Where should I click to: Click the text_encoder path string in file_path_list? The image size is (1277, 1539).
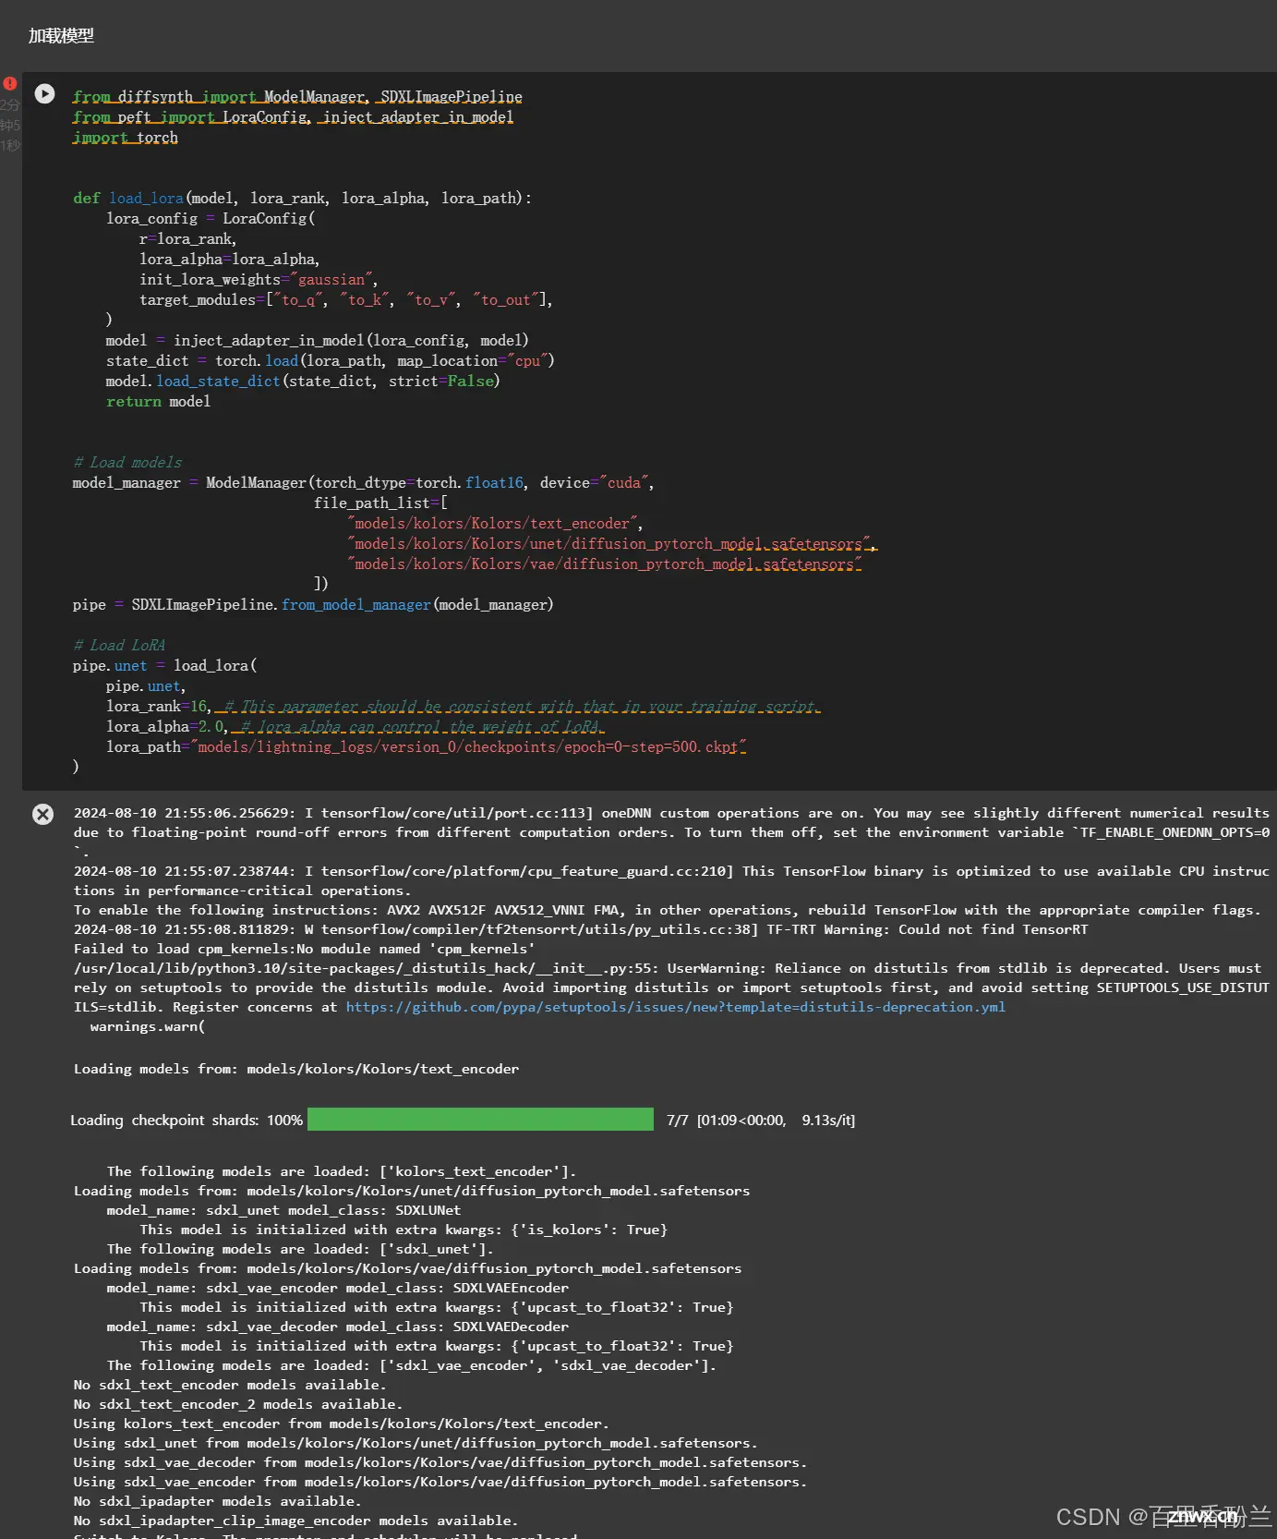point(493,524)
